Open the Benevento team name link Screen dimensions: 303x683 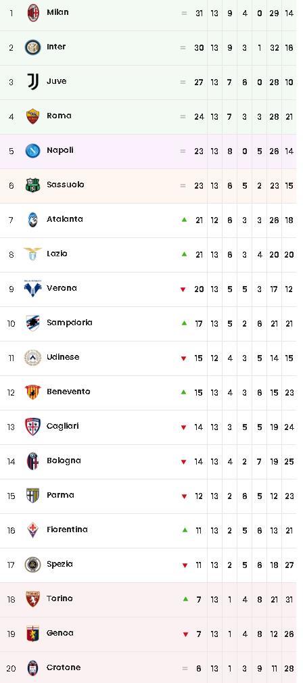click(68, 392)
